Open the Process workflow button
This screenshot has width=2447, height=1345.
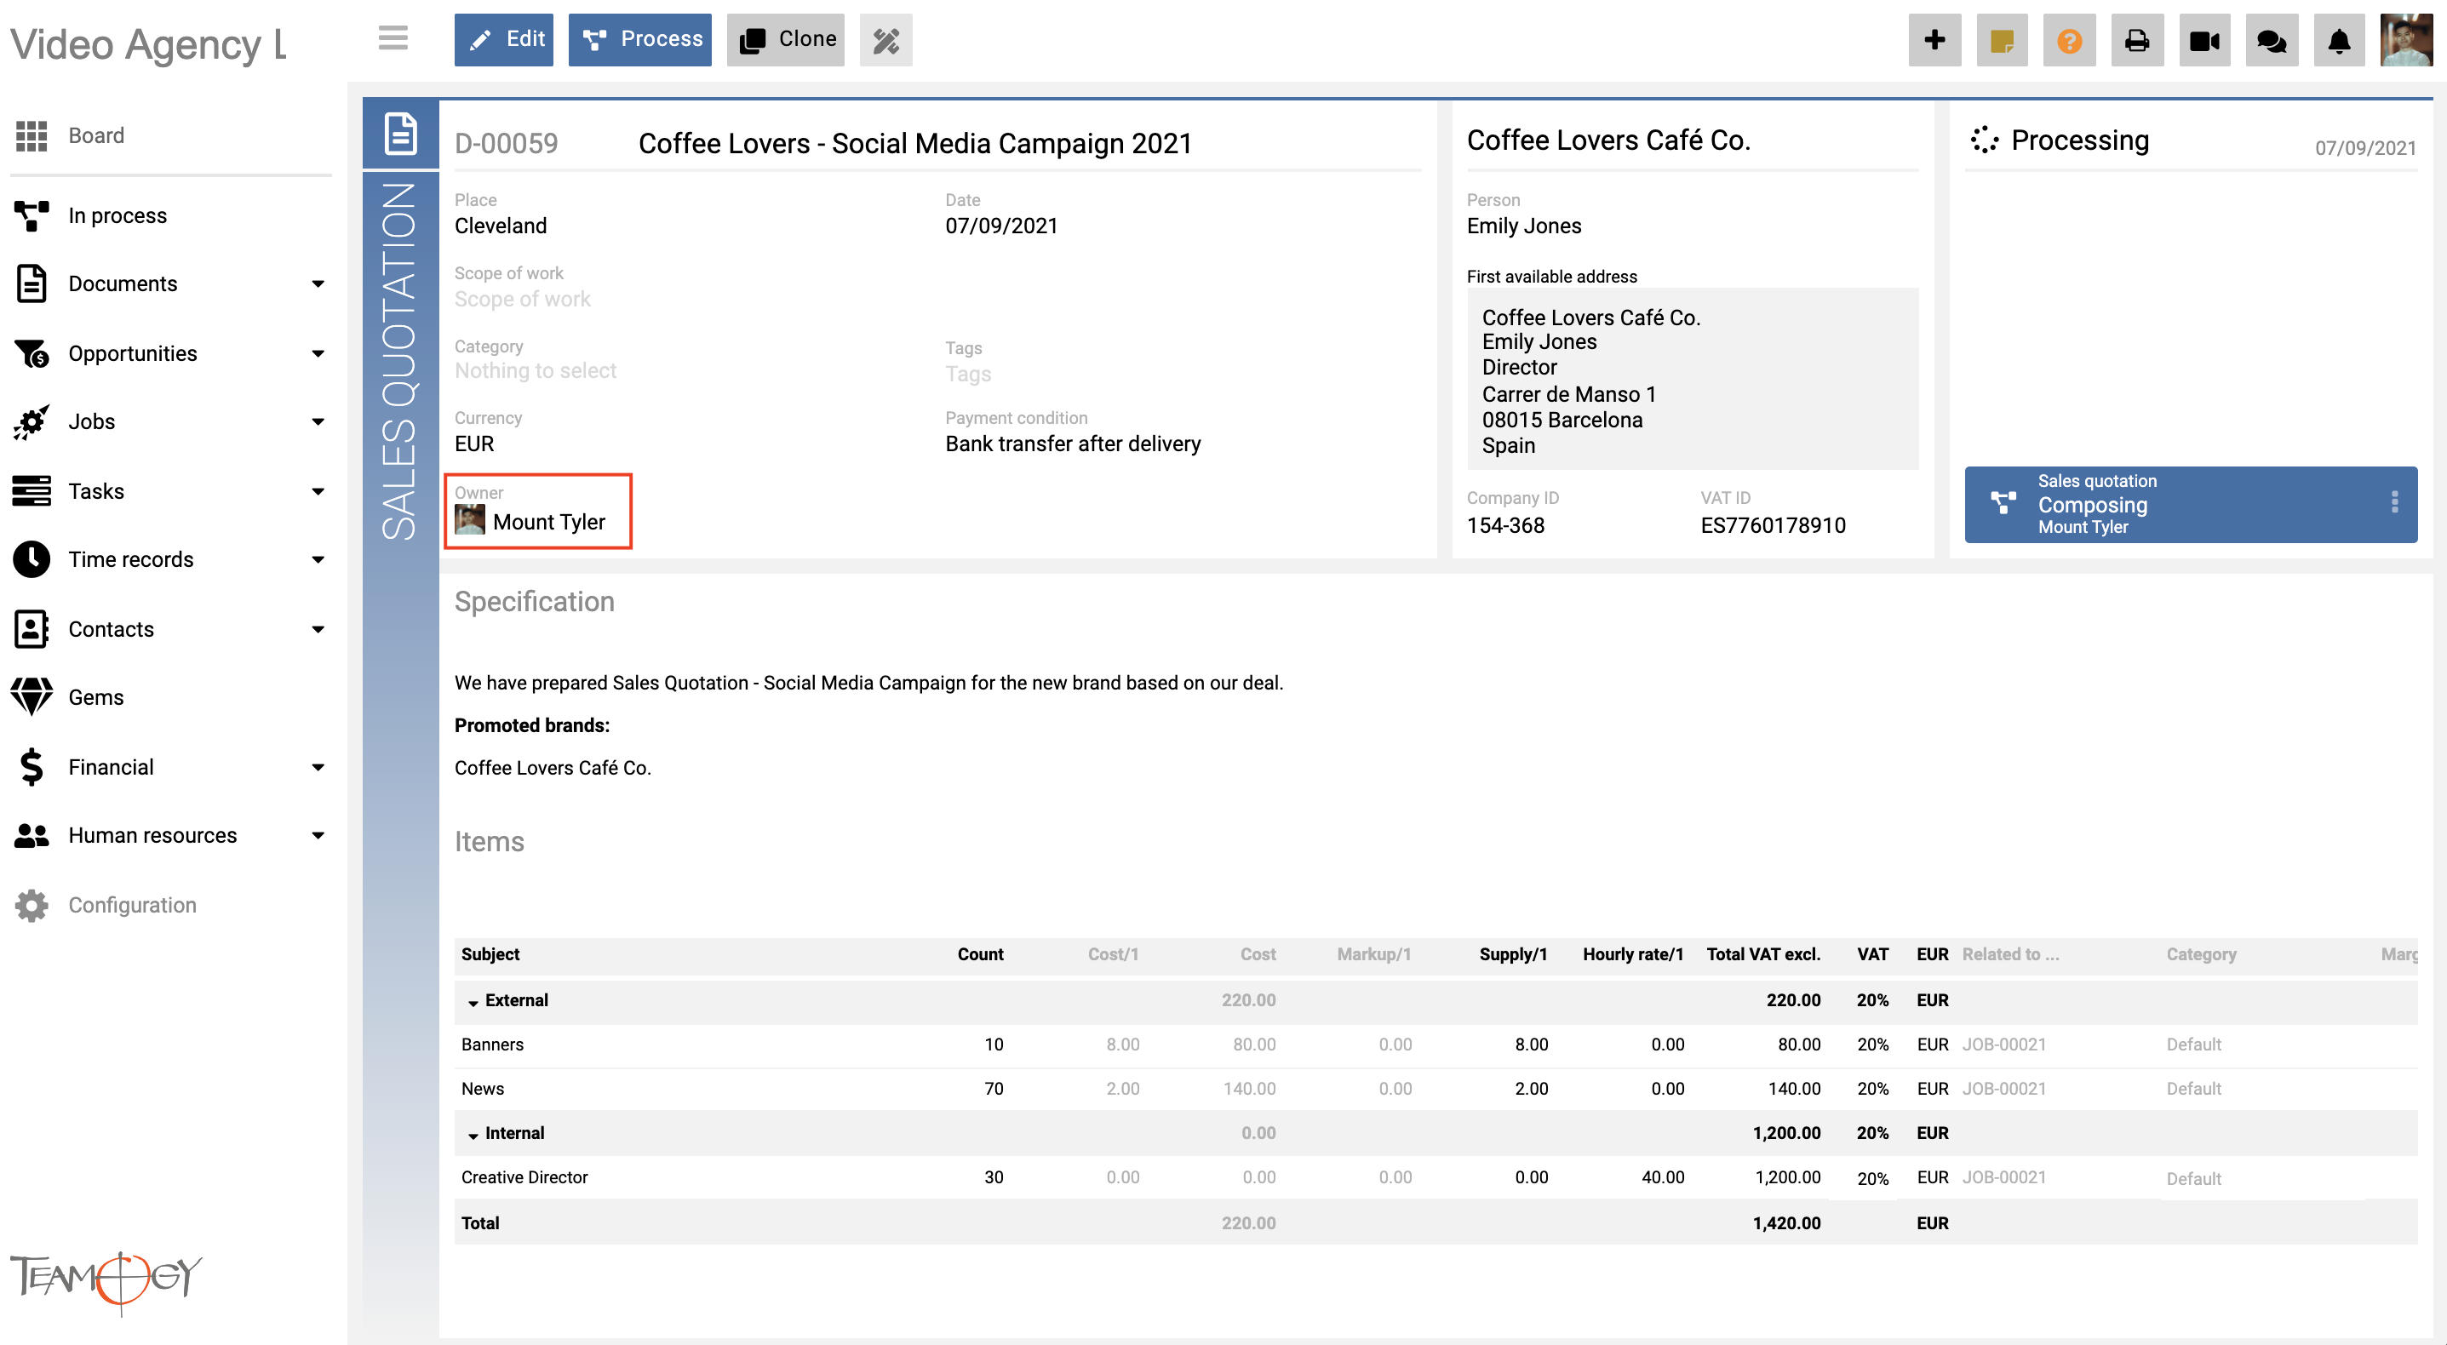639,39
